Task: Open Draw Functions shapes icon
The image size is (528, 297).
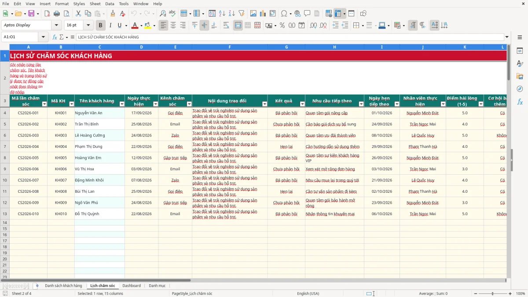Action: (363, 14)
